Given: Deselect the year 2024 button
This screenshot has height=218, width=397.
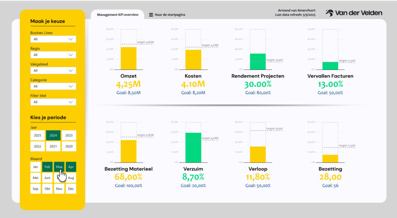Looking at the screenshot, I should tap(53, 136).
